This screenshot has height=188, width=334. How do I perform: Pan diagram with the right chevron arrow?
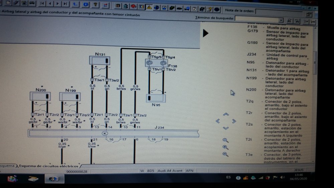coord(234,121)
